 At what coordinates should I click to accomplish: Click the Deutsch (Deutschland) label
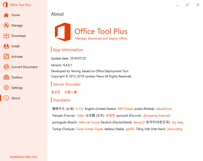pos(116,122)
